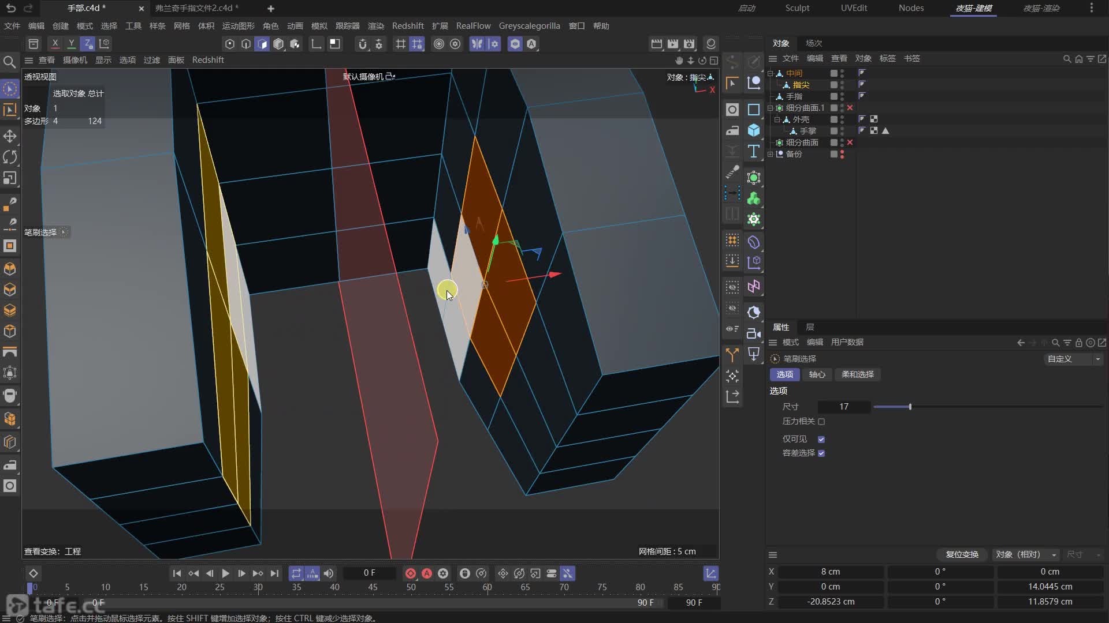
Task: Select the 指尖 object
Action: click(801, 85)
